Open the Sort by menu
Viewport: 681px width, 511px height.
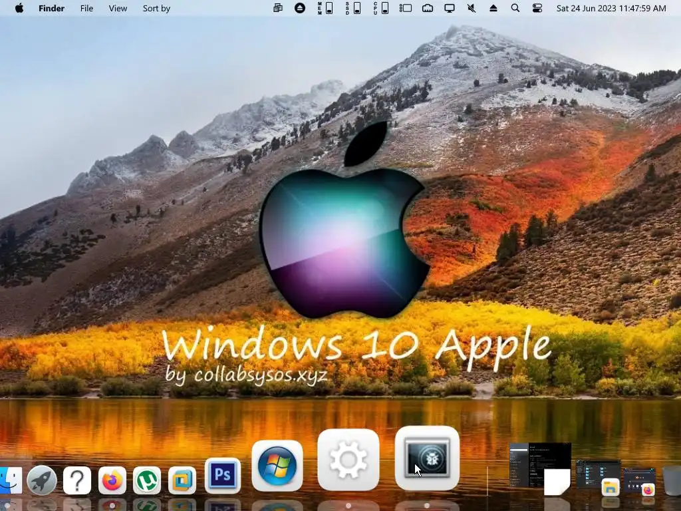156,8
